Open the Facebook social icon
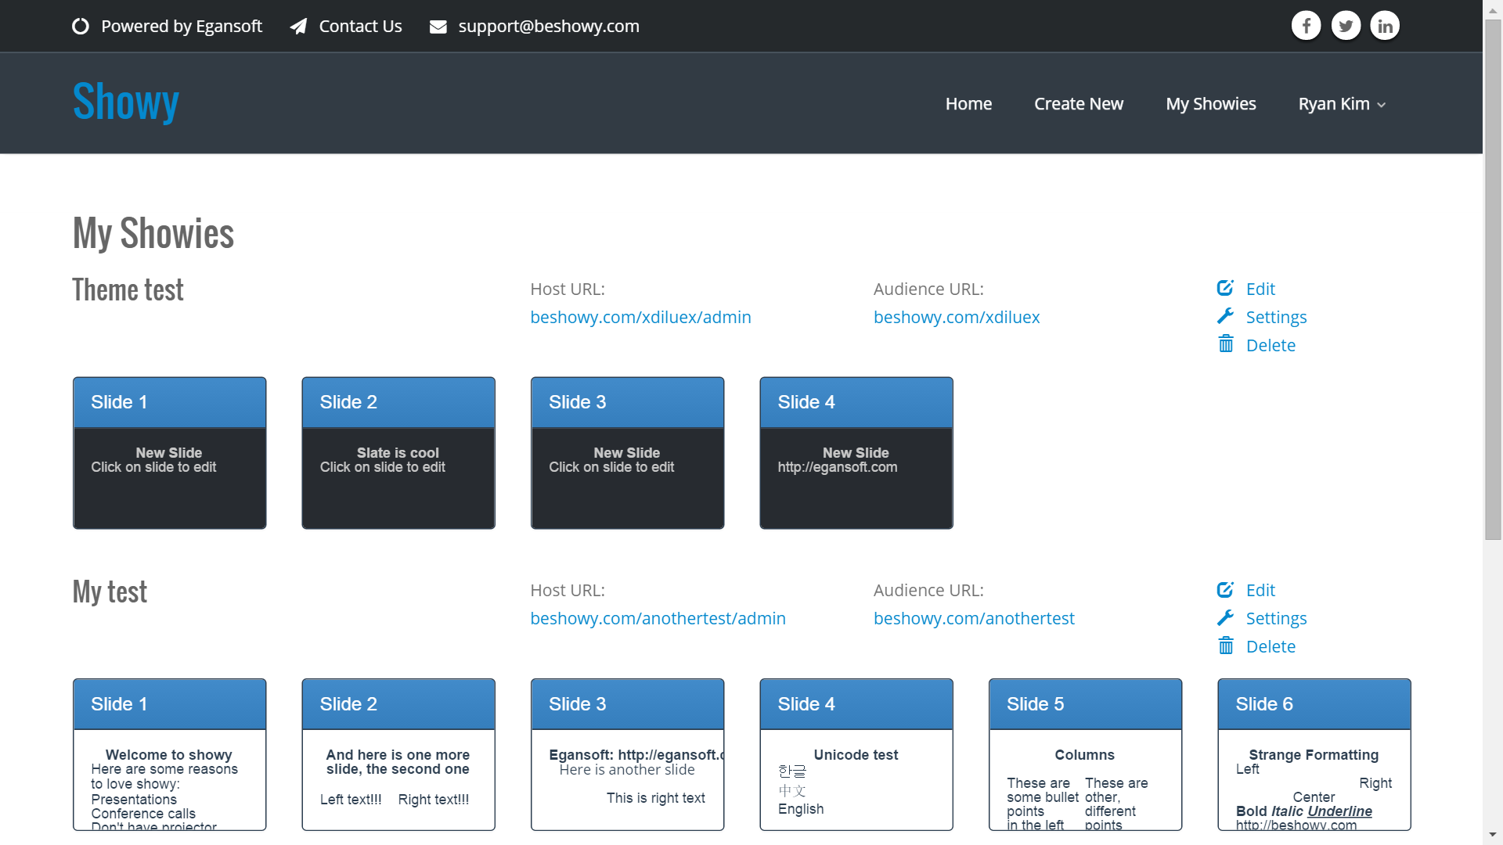This screenshot has width=1503, height=845. [1306, 26]
